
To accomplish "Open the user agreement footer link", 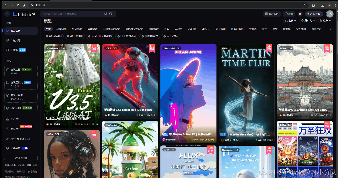I will (9, 171).
